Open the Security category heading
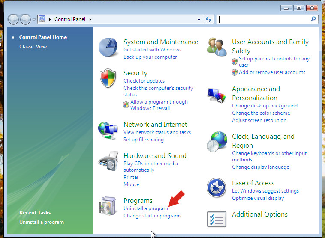Viewport: 325px width, 238px height. 135,73
